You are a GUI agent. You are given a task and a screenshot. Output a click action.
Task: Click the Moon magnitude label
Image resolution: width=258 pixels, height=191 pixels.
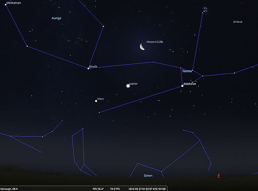click(x=155, y=42)
